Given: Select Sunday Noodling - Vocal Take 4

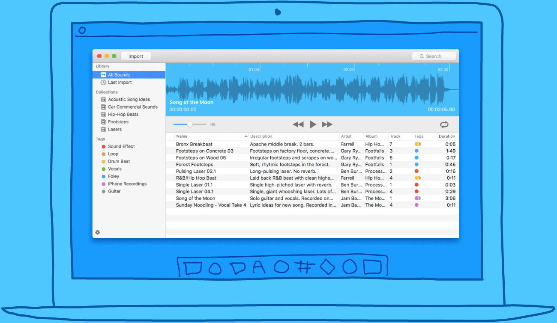Looking at the screenshot, I should tap(312, 205).
